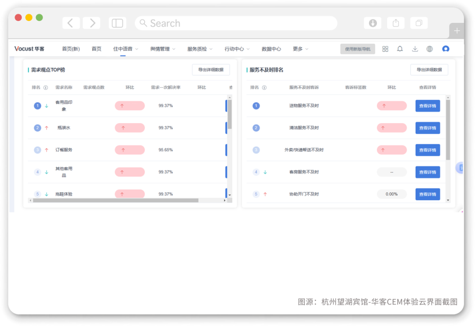The width and height of the screenshot is (475, 326).
Task: Click rank 2 badge for 瓶装水
Action: [37, 128]
